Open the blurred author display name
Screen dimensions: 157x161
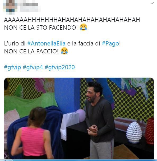tap(29, 4)
